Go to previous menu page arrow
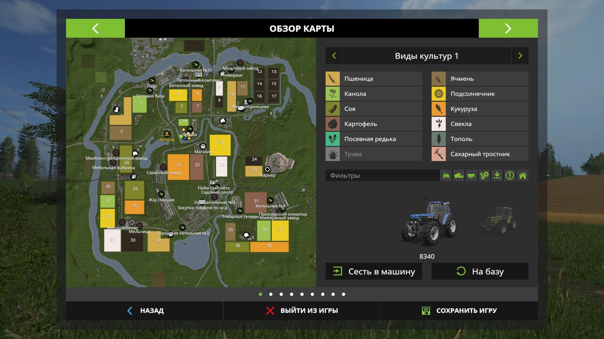The height and width of the screenshot is (339, 604). (x=95, y=28)
